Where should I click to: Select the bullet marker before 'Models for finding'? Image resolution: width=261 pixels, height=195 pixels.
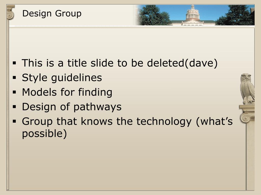pyautogui.click(x=15, y=92)
